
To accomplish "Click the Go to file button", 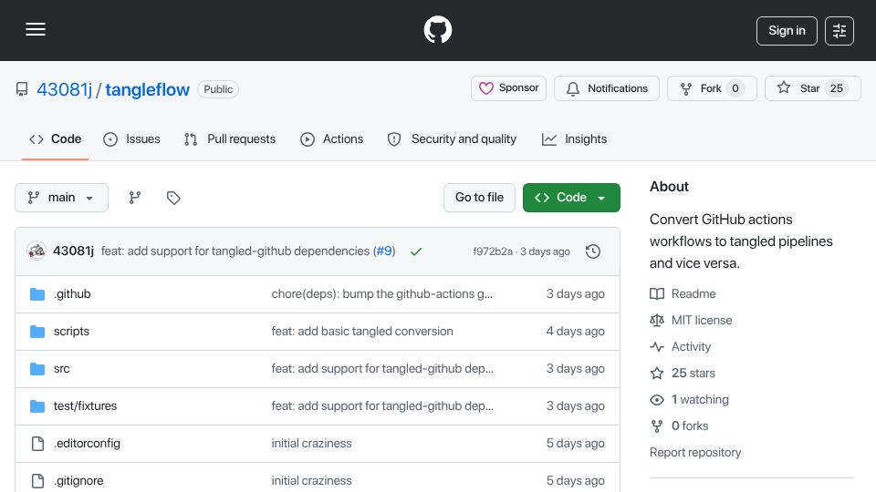I will tap(479, 198).
